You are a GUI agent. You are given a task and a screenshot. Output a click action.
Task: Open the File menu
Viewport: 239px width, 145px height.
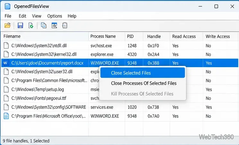pyautogui.click(x=8, y=16)
